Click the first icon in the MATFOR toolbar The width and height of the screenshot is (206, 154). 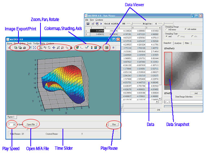(x=9, y=48)
